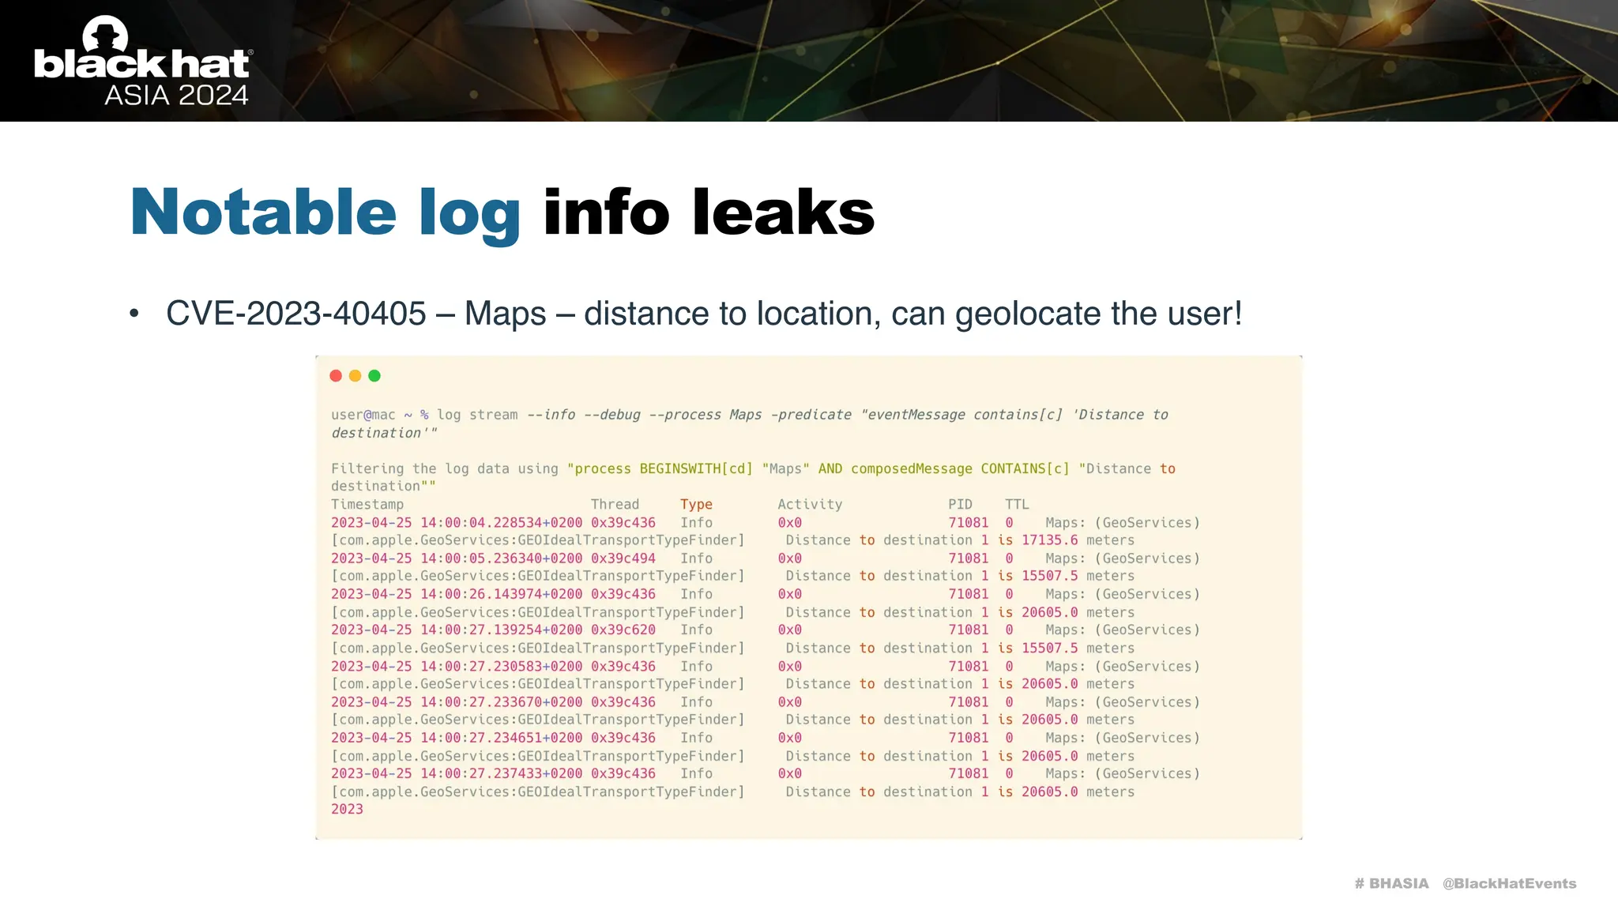The width and height of the screenshot is (1618, 910).
Task: Click the 'Filtering the log data using' line
Action: tap(753, 477)
